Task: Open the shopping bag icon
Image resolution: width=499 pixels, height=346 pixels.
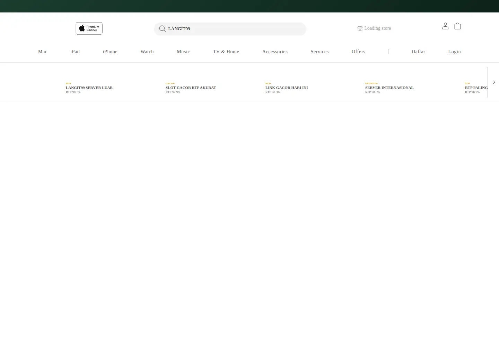Action: [x=457, y=26]
